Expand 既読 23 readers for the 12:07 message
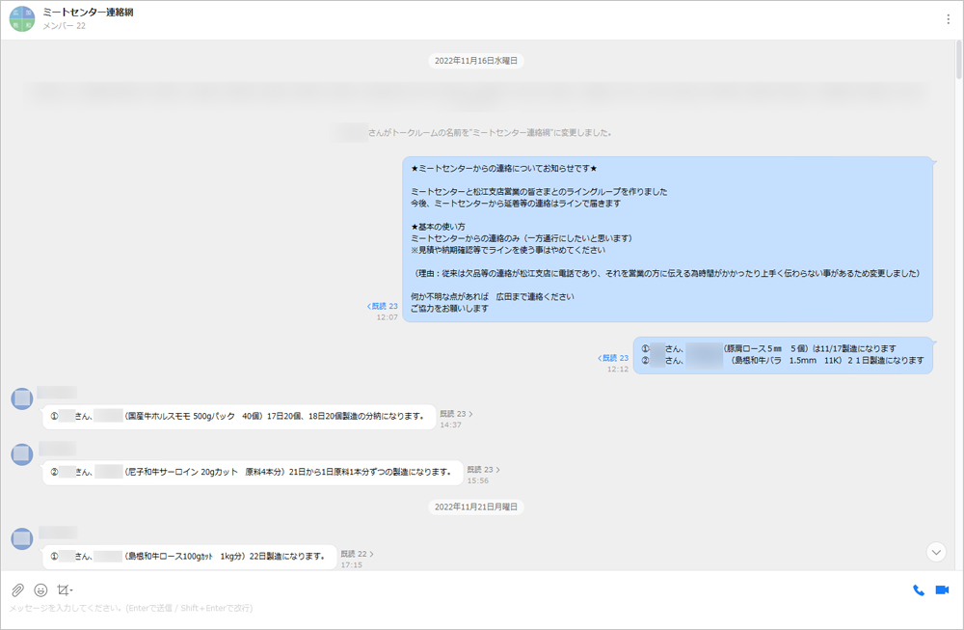This screenshot has height=630, width=964. pyautogui.click(x=383, y=306)
